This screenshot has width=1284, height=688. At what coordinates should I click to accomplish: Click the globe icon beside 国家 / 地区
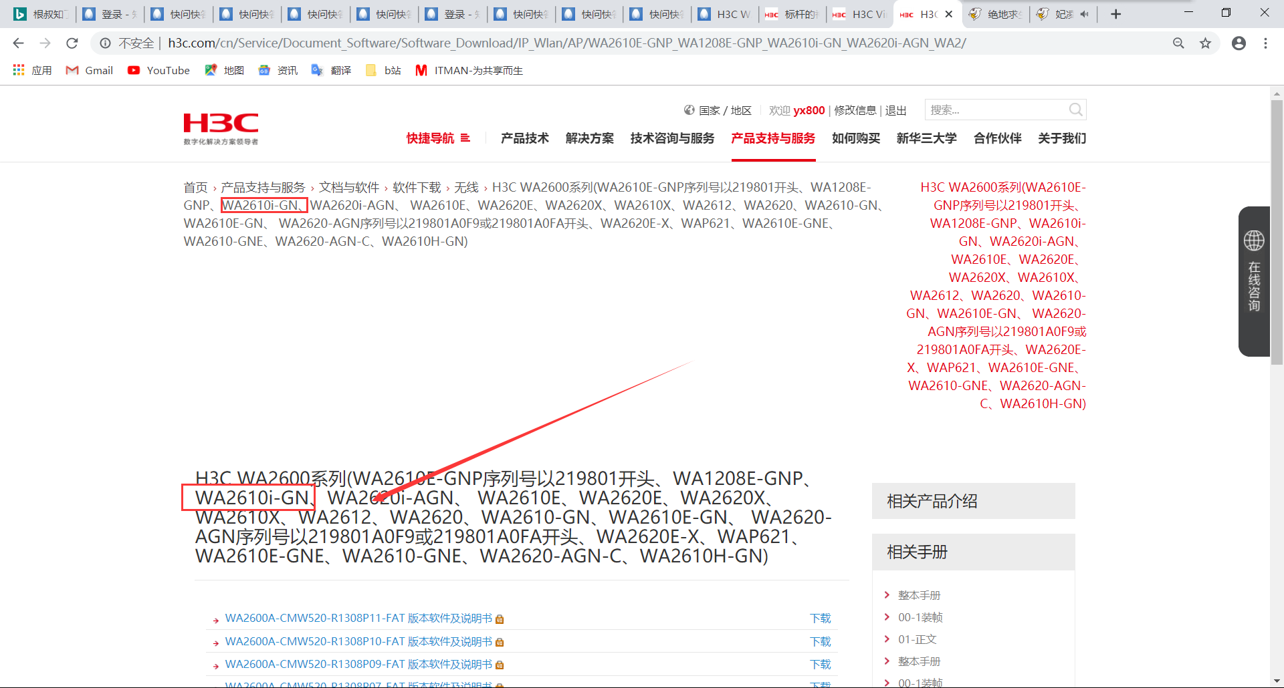689,110
